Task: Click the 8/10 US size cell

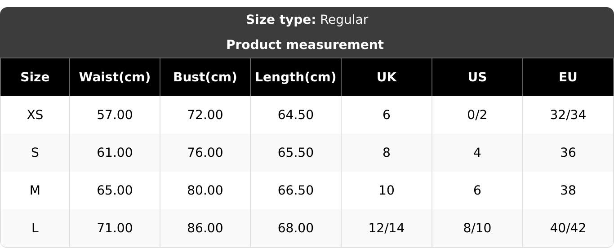Action: point(477,228)
